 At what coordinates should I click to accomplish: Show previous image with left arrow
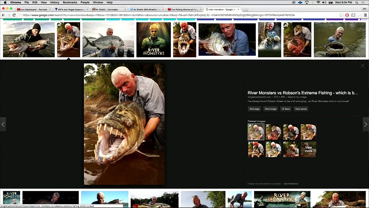tap(3, 124)
